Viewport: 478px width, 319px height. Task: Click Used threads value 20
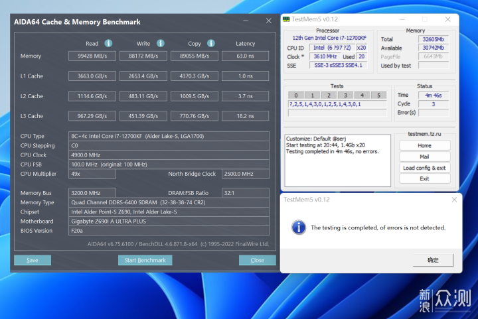362,56
